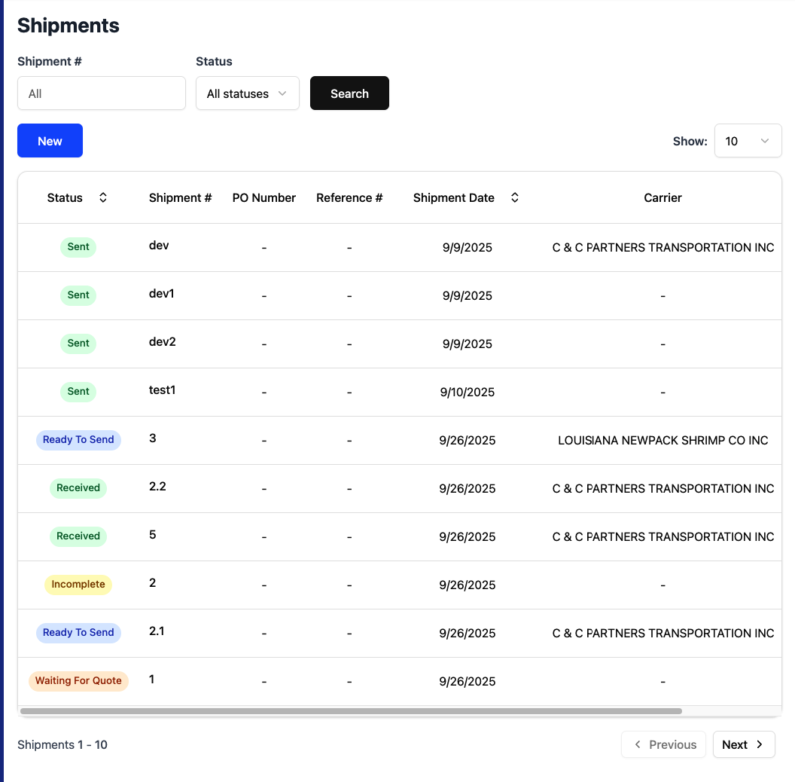Click the 9/10/2025 shipment date
This screenshot has height=782, width=795.
tap(467, 393)
